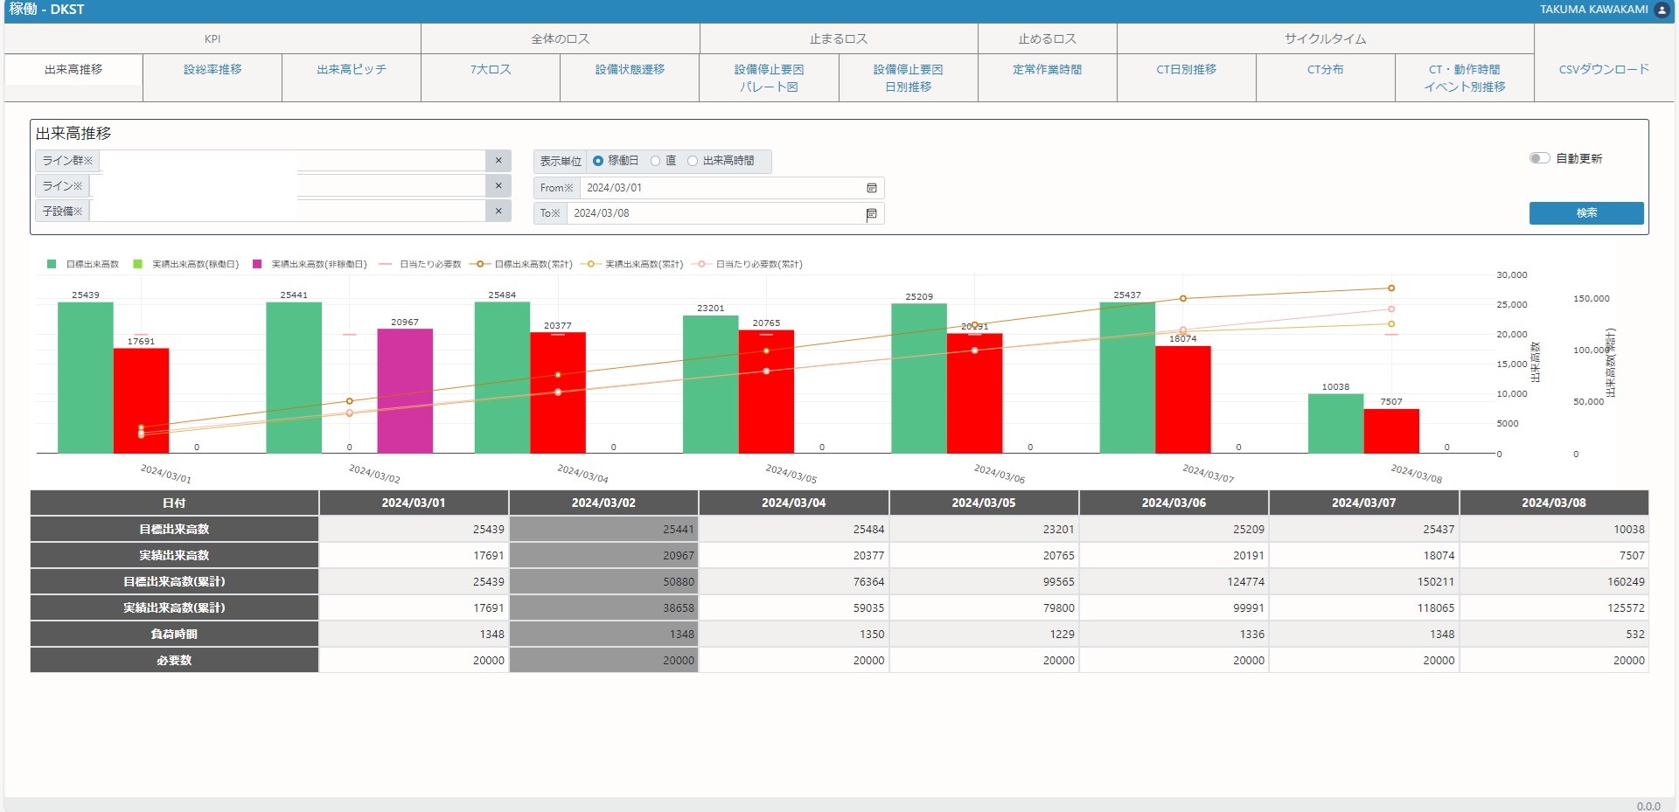
Task: Click CSVダウンロード link
Action: pyautogui.click(x=1604, y=70)
